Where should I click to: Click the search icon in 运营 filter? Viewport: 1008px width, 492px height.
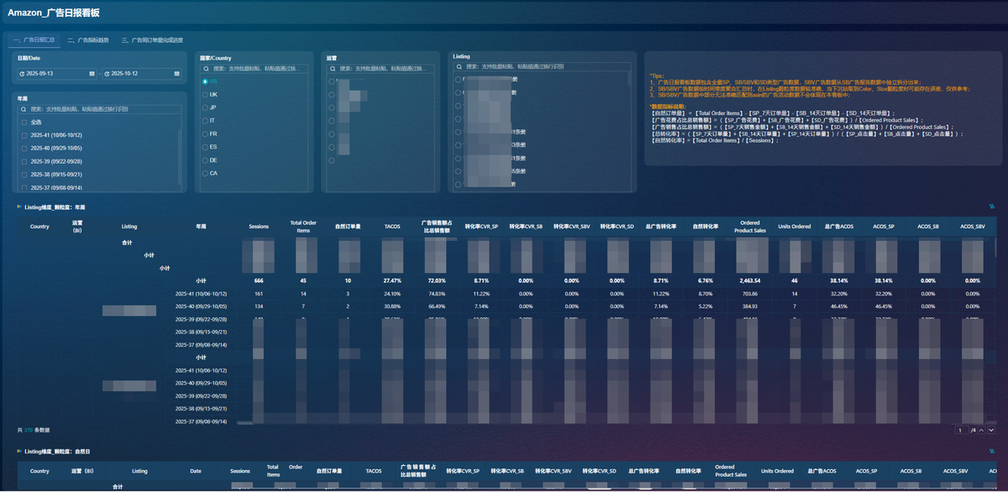coord(333,69)
